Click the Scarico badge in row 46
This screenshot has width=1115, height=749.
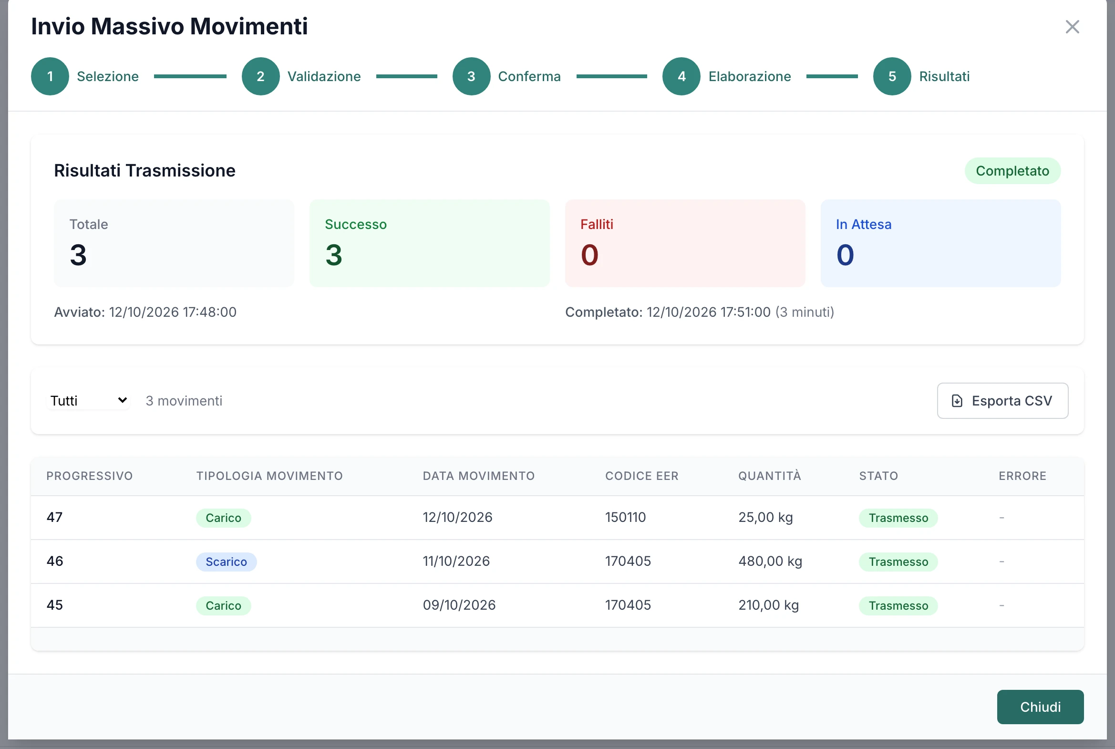click(227, 562)
